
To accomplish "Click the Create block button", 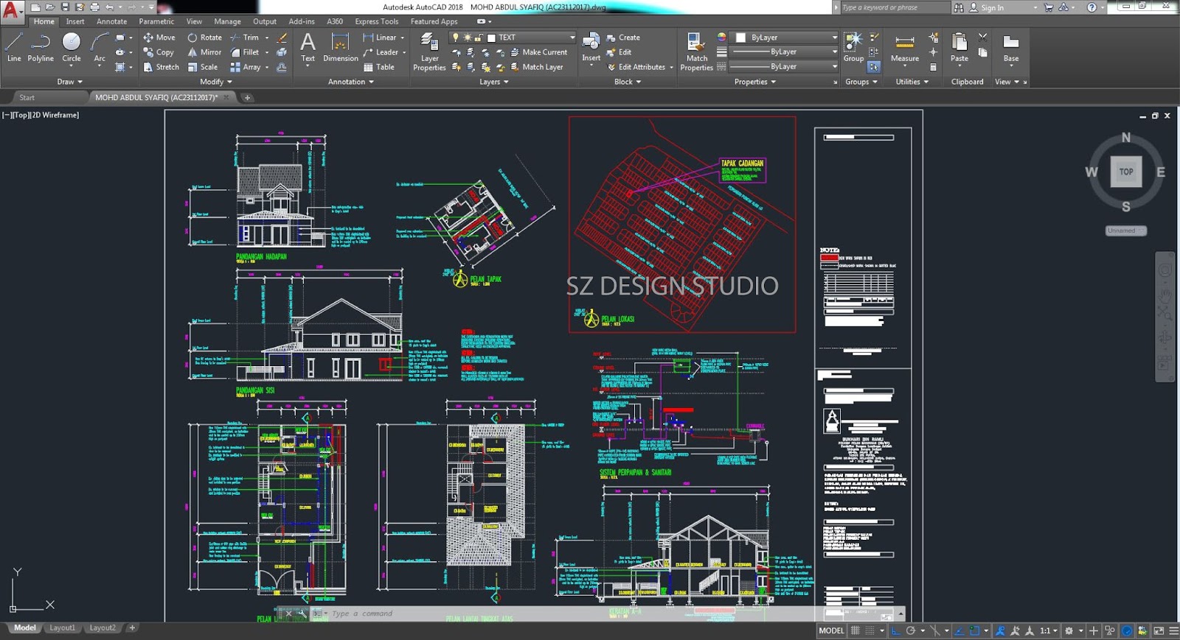I will point(623,38).
